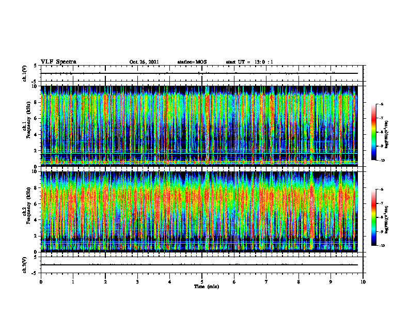This screenshot has height=316, width=409.
Task: Click the time axis tick label "1"
Action: pyautogui.click(x=73, y=282)
